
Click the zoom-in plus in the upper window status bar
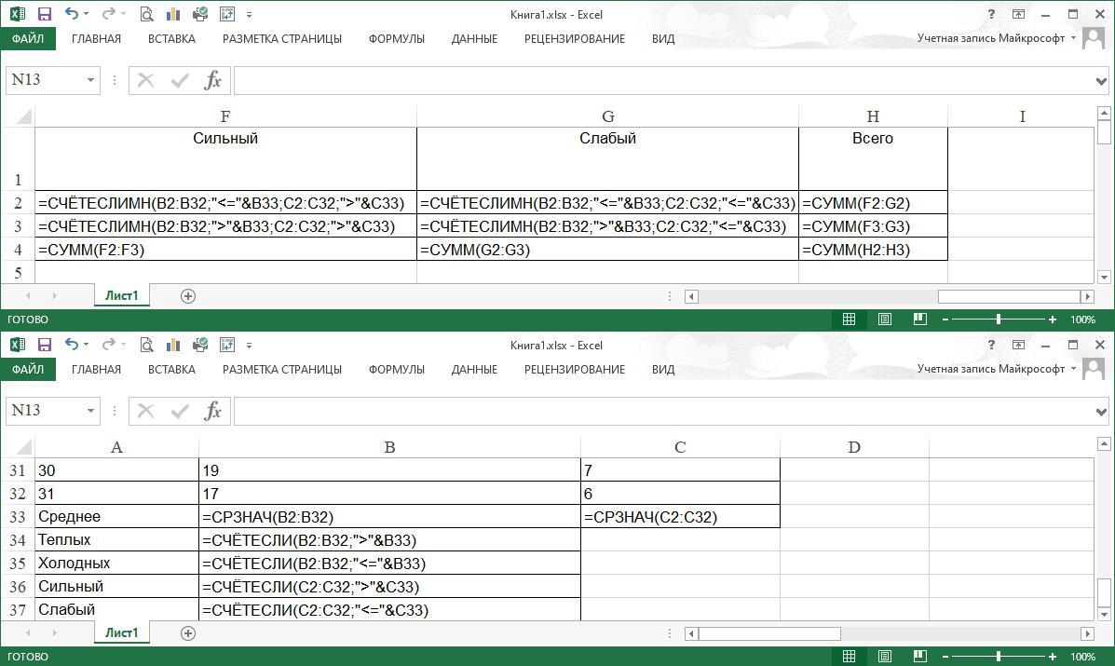click(x=1053, y=319)
